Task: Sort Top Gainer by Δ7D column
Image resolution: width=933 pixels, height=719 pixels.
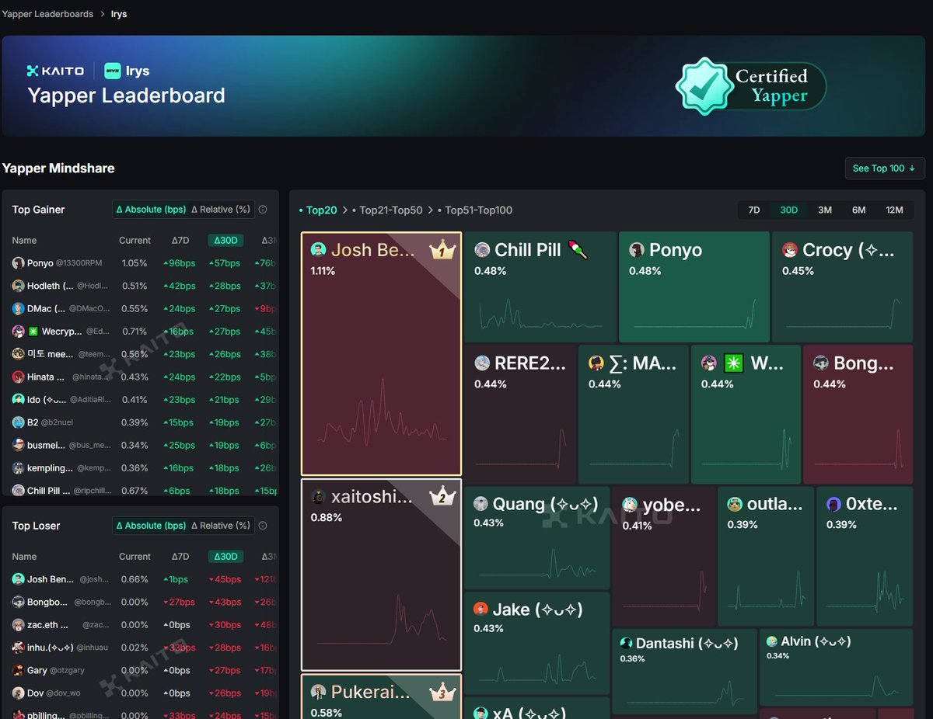Action: tap(180, 241)
